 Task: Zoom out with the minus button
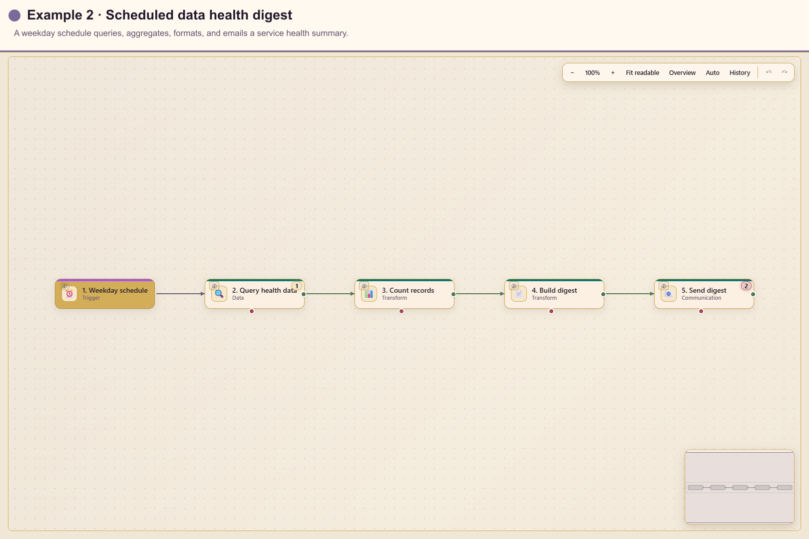(x=572, y=72)
